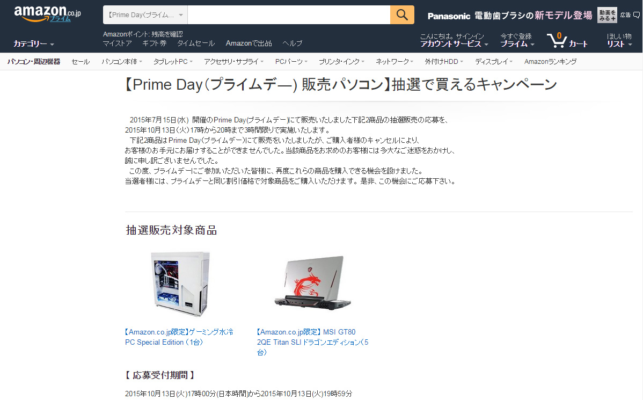Expand the カテゴリー menu
The height and width of the screenshot is (400, 643).
coord(34,43)
